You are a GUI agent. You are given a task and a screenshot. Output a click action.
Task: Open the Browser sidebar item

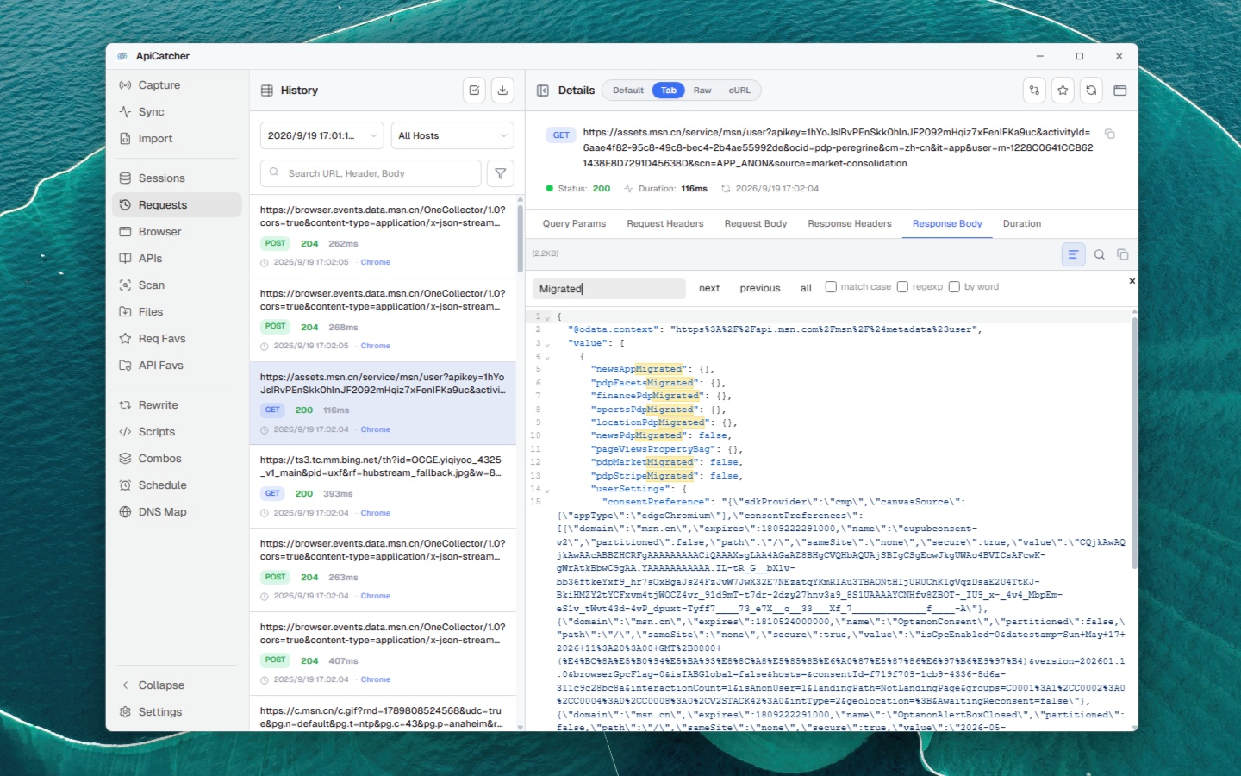(177, 232)
